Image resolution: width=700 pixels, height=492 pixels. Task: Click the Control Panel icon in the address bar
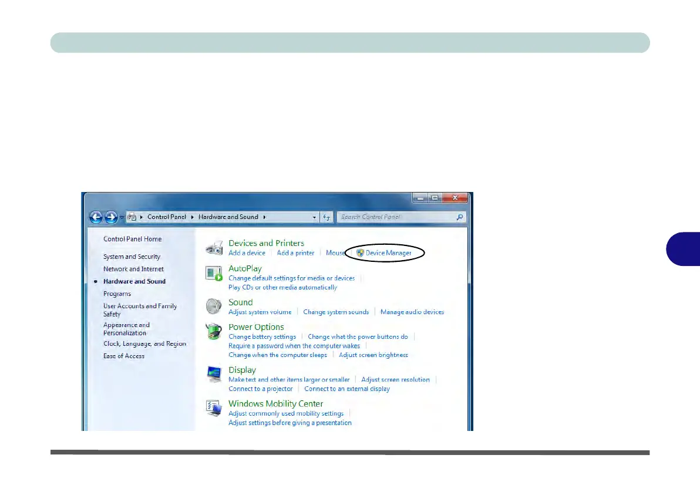(x=132, y=217)
